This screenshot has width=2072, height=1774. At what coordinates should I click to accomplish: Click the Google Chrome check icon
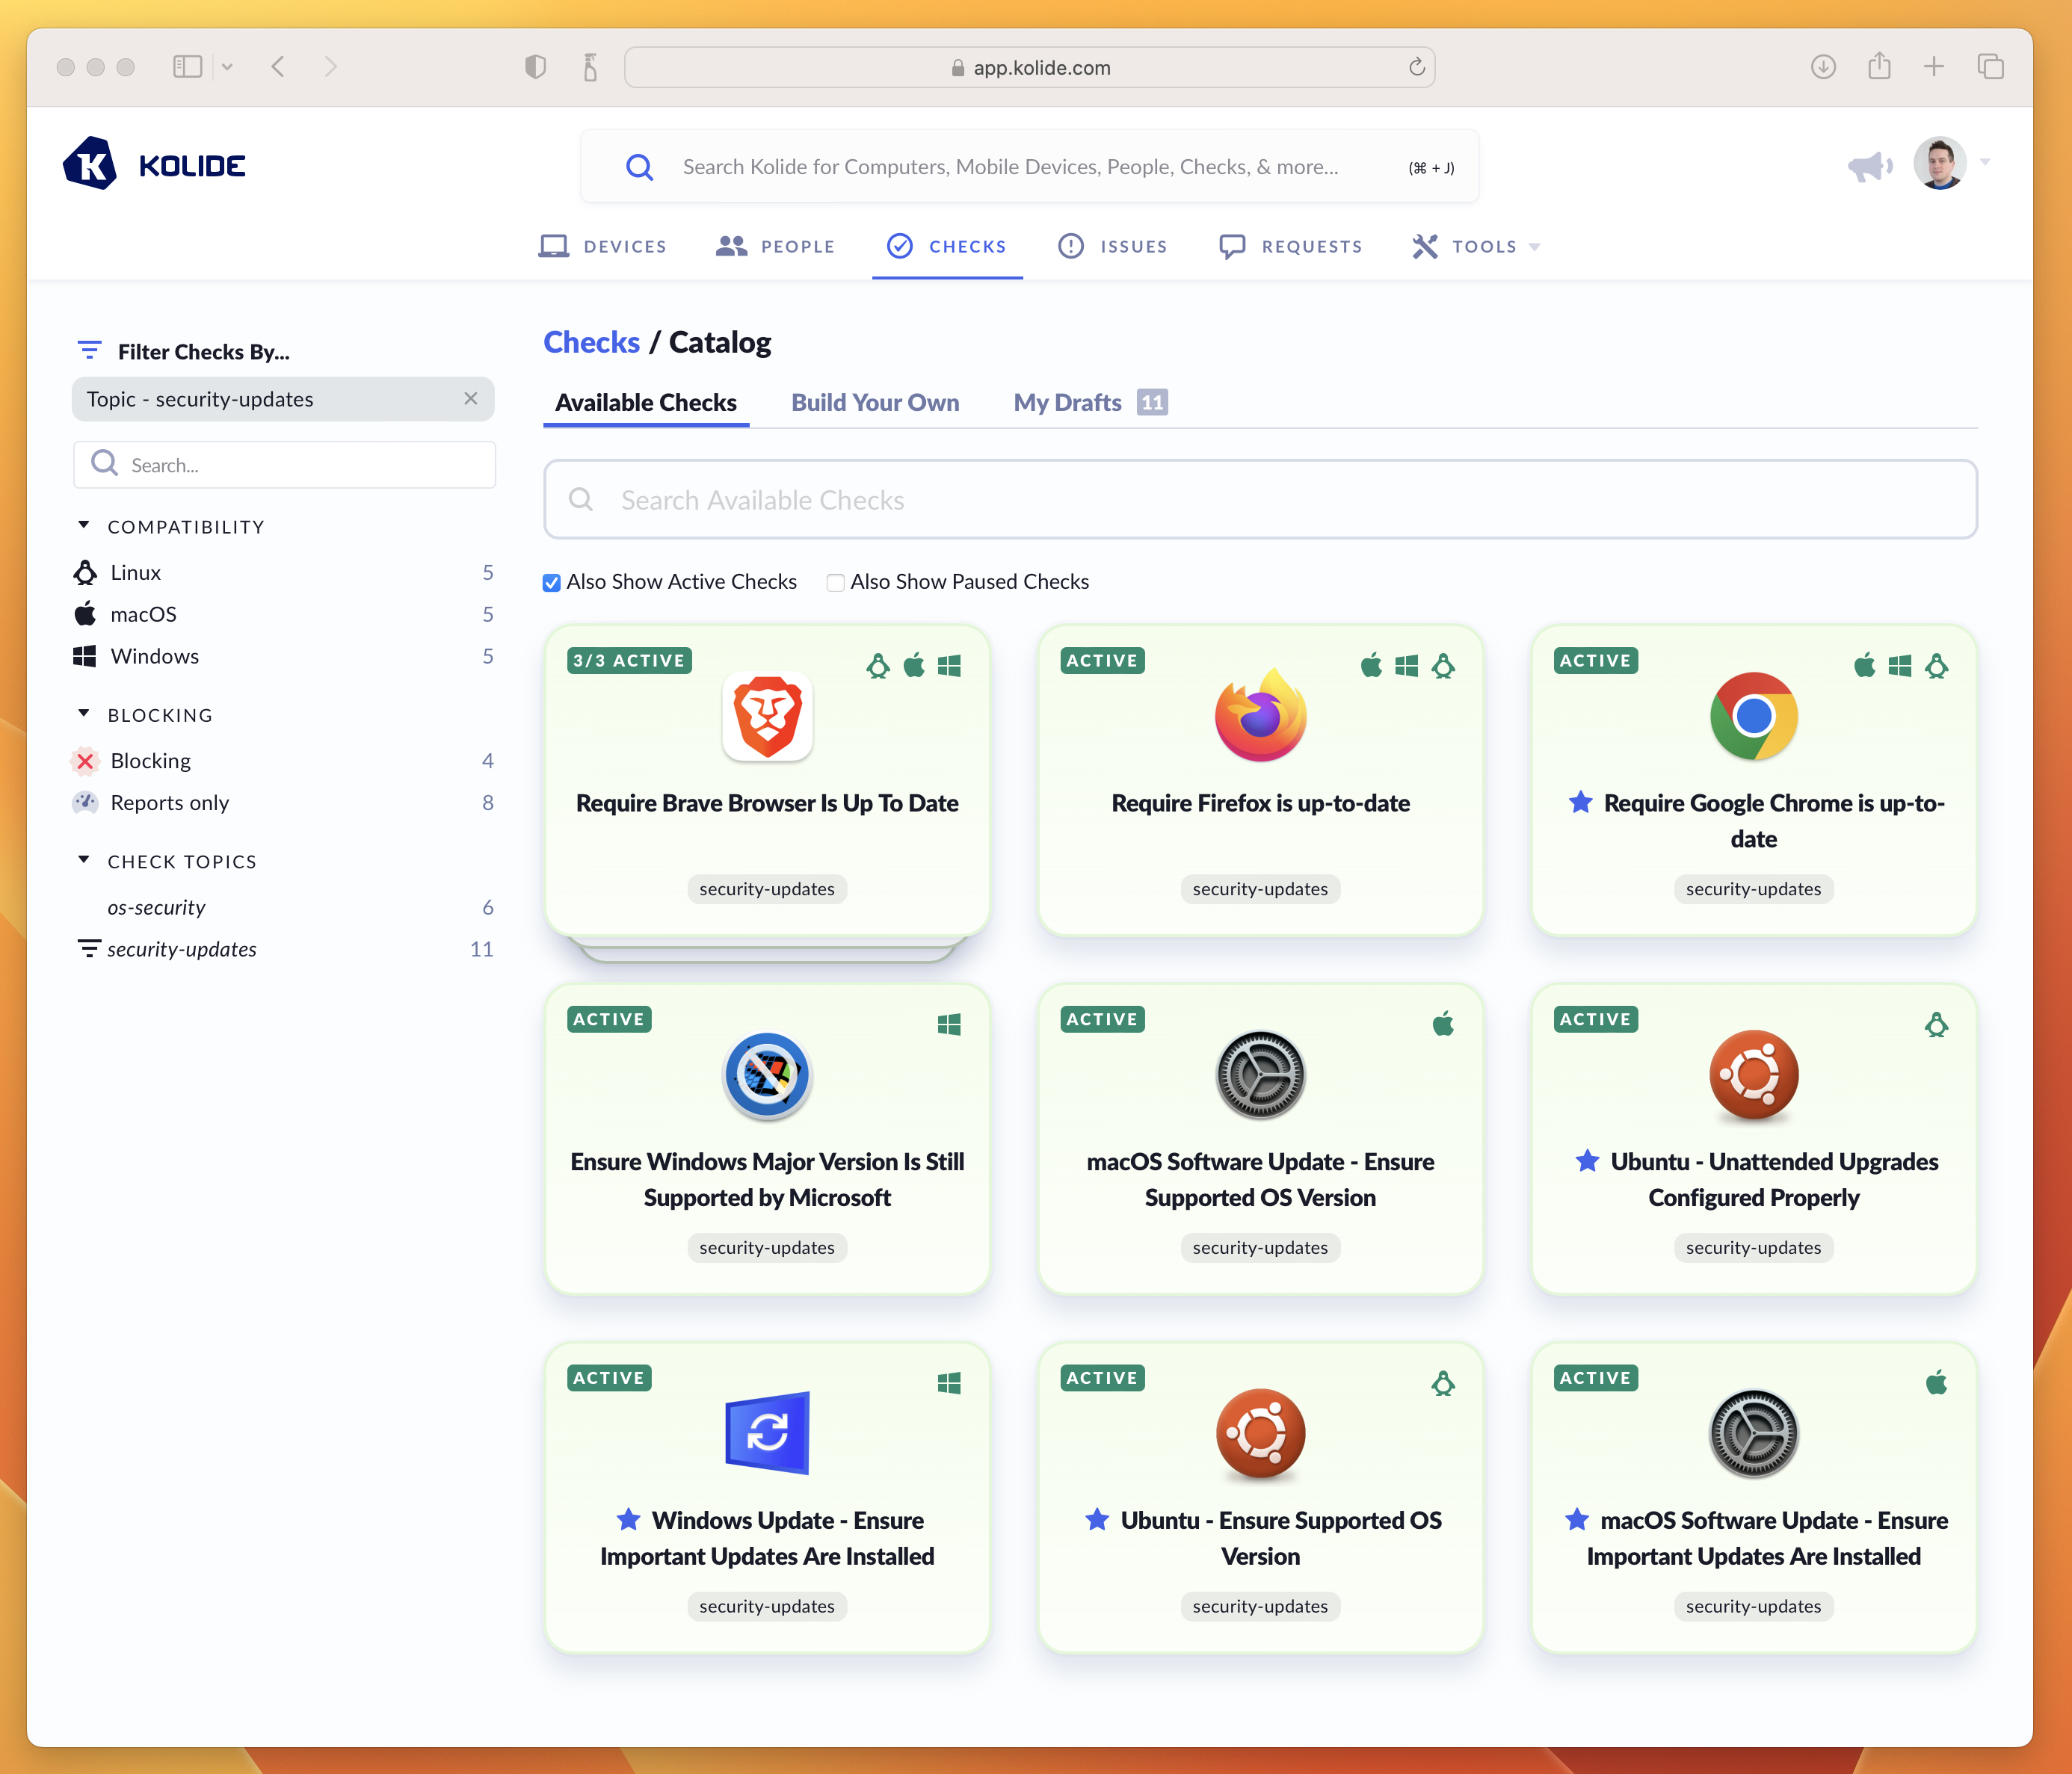(1753, 716)
